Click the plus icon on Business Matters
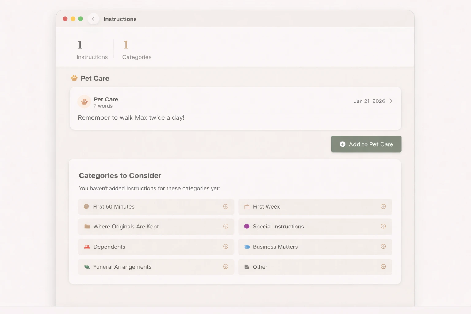Image resolution: width=471 pixels, height=314 pixels. click(x=383, y=247)
